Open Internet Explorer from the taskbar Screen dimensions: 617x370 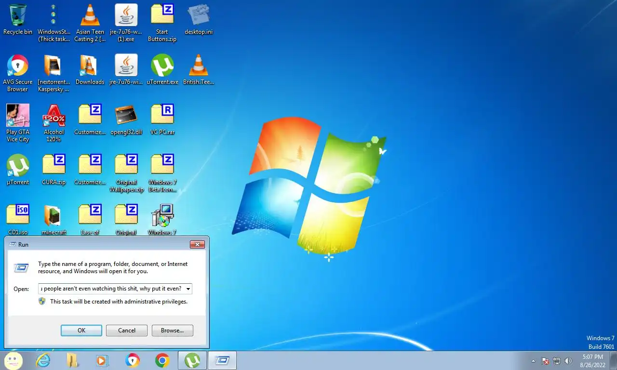(x=43, y=360)
